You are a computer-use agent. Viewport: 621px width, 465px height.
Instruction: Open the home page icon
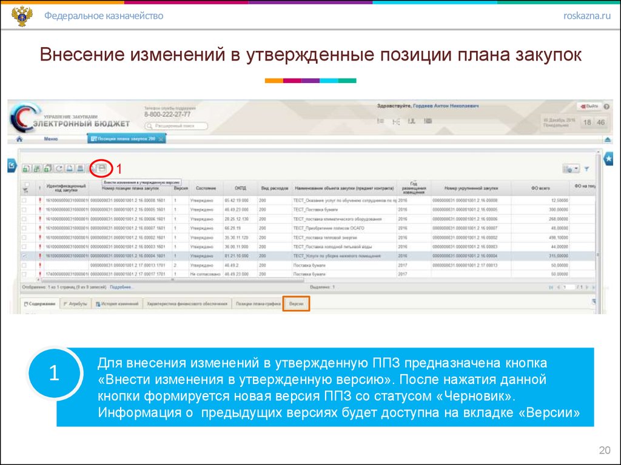click(x=19, y=139)
